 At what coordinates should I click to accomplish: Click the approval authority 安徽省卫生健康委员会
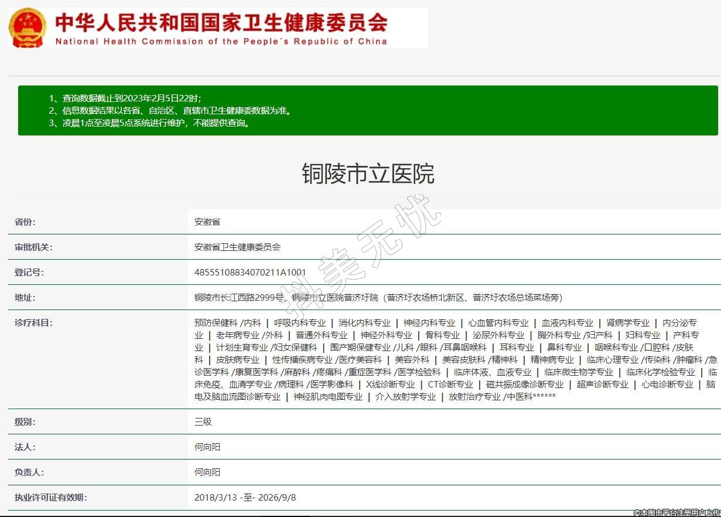[237, 247]
